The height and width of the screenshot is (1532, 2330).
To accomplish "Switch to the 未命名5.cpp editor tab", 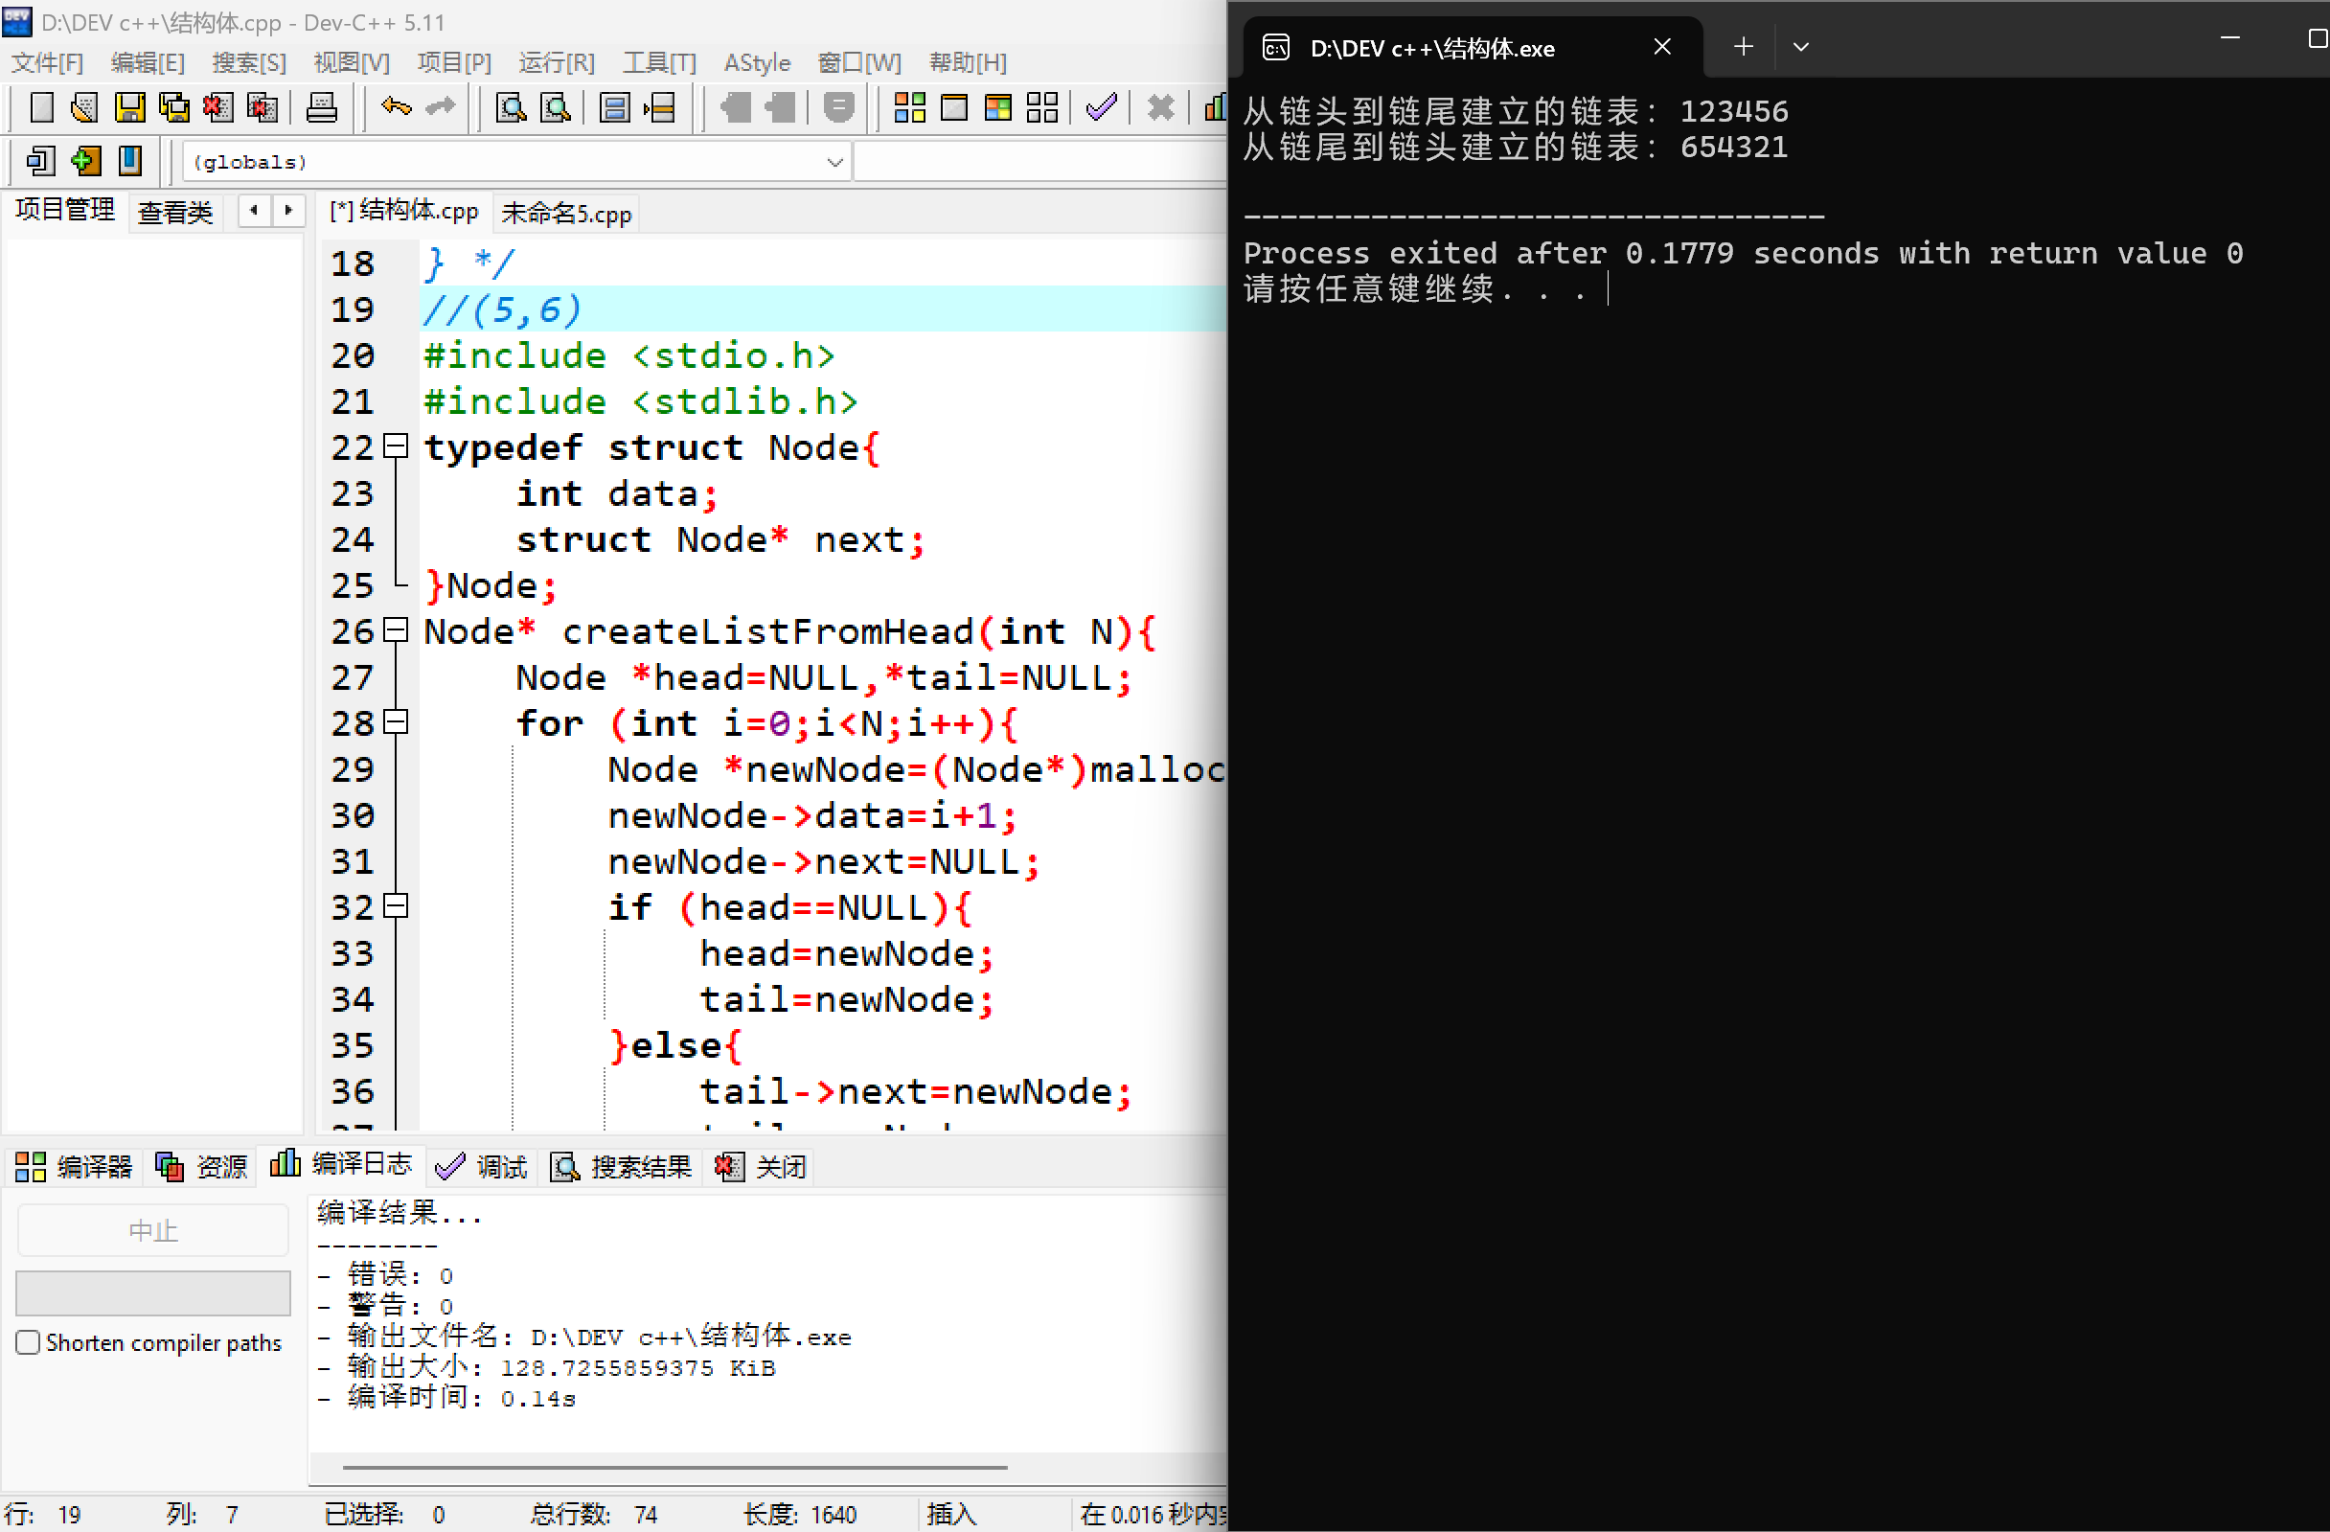I will [566, 214].
